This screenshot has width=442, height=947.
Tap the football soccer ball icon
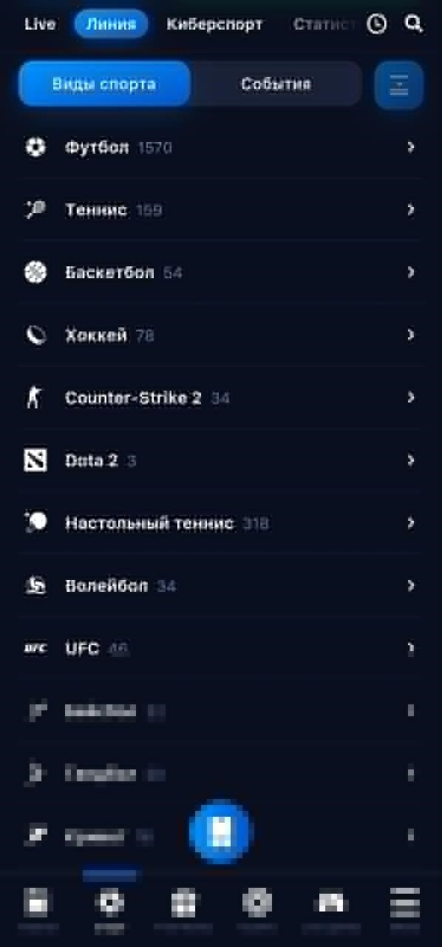(35, 147)
